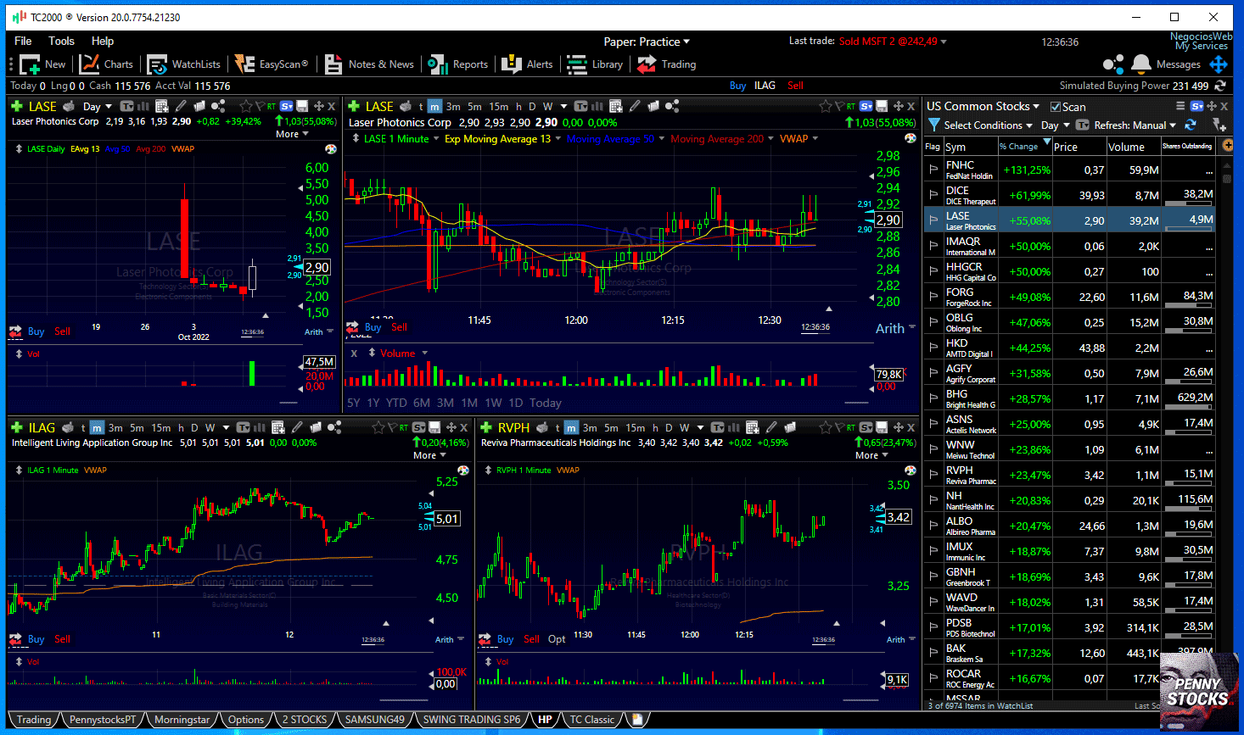Click share icon in LASE 1 Minute chart header
The image size is (1244, 735).
672,106
